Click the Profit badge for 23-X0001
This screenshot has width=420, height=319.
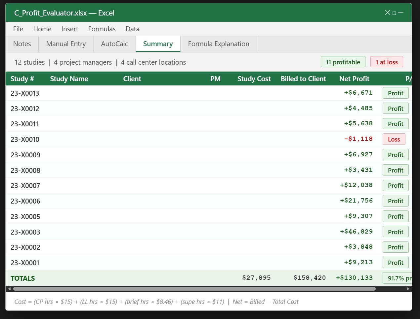tap(396, 263)
